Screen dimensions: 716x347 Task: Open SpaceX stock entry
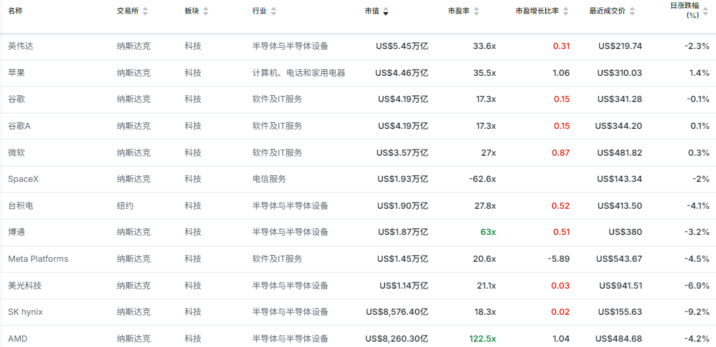coord(358,179)
